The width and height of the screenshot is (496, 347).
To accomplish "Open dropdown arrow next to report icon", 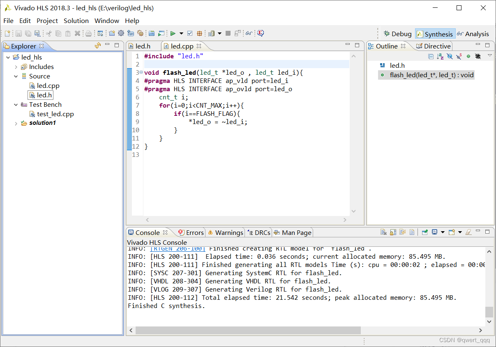I will (219, 33).
